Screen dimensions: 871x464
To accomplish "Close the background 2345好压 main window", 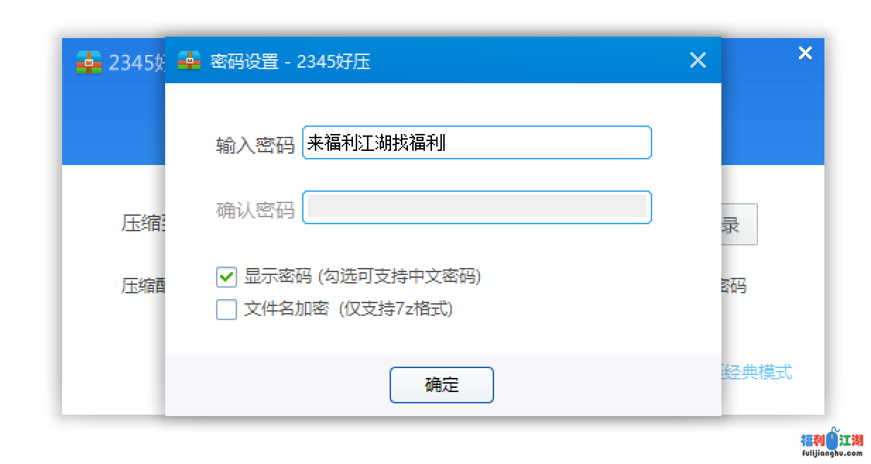I will tap(805, 53).
